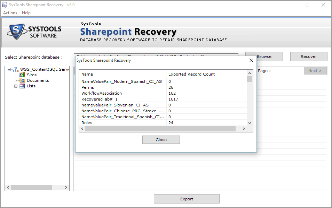The image size is (332, 208).
Task: Select the RecoveredTab#_1 row
Action: pos(163,99)
